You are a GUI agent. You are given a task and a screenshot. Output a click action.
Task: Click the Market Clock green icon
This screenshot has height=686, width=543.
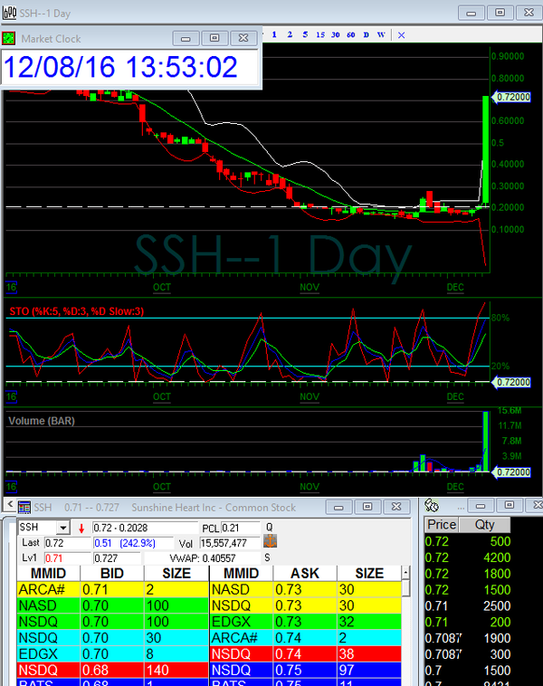coord(9,39)
